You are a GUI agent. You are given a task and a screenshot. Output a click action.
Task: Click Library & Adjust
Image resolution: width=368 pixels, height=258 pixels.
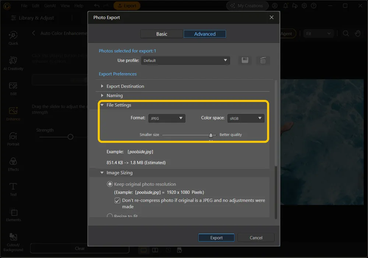[x=32, y=18]
